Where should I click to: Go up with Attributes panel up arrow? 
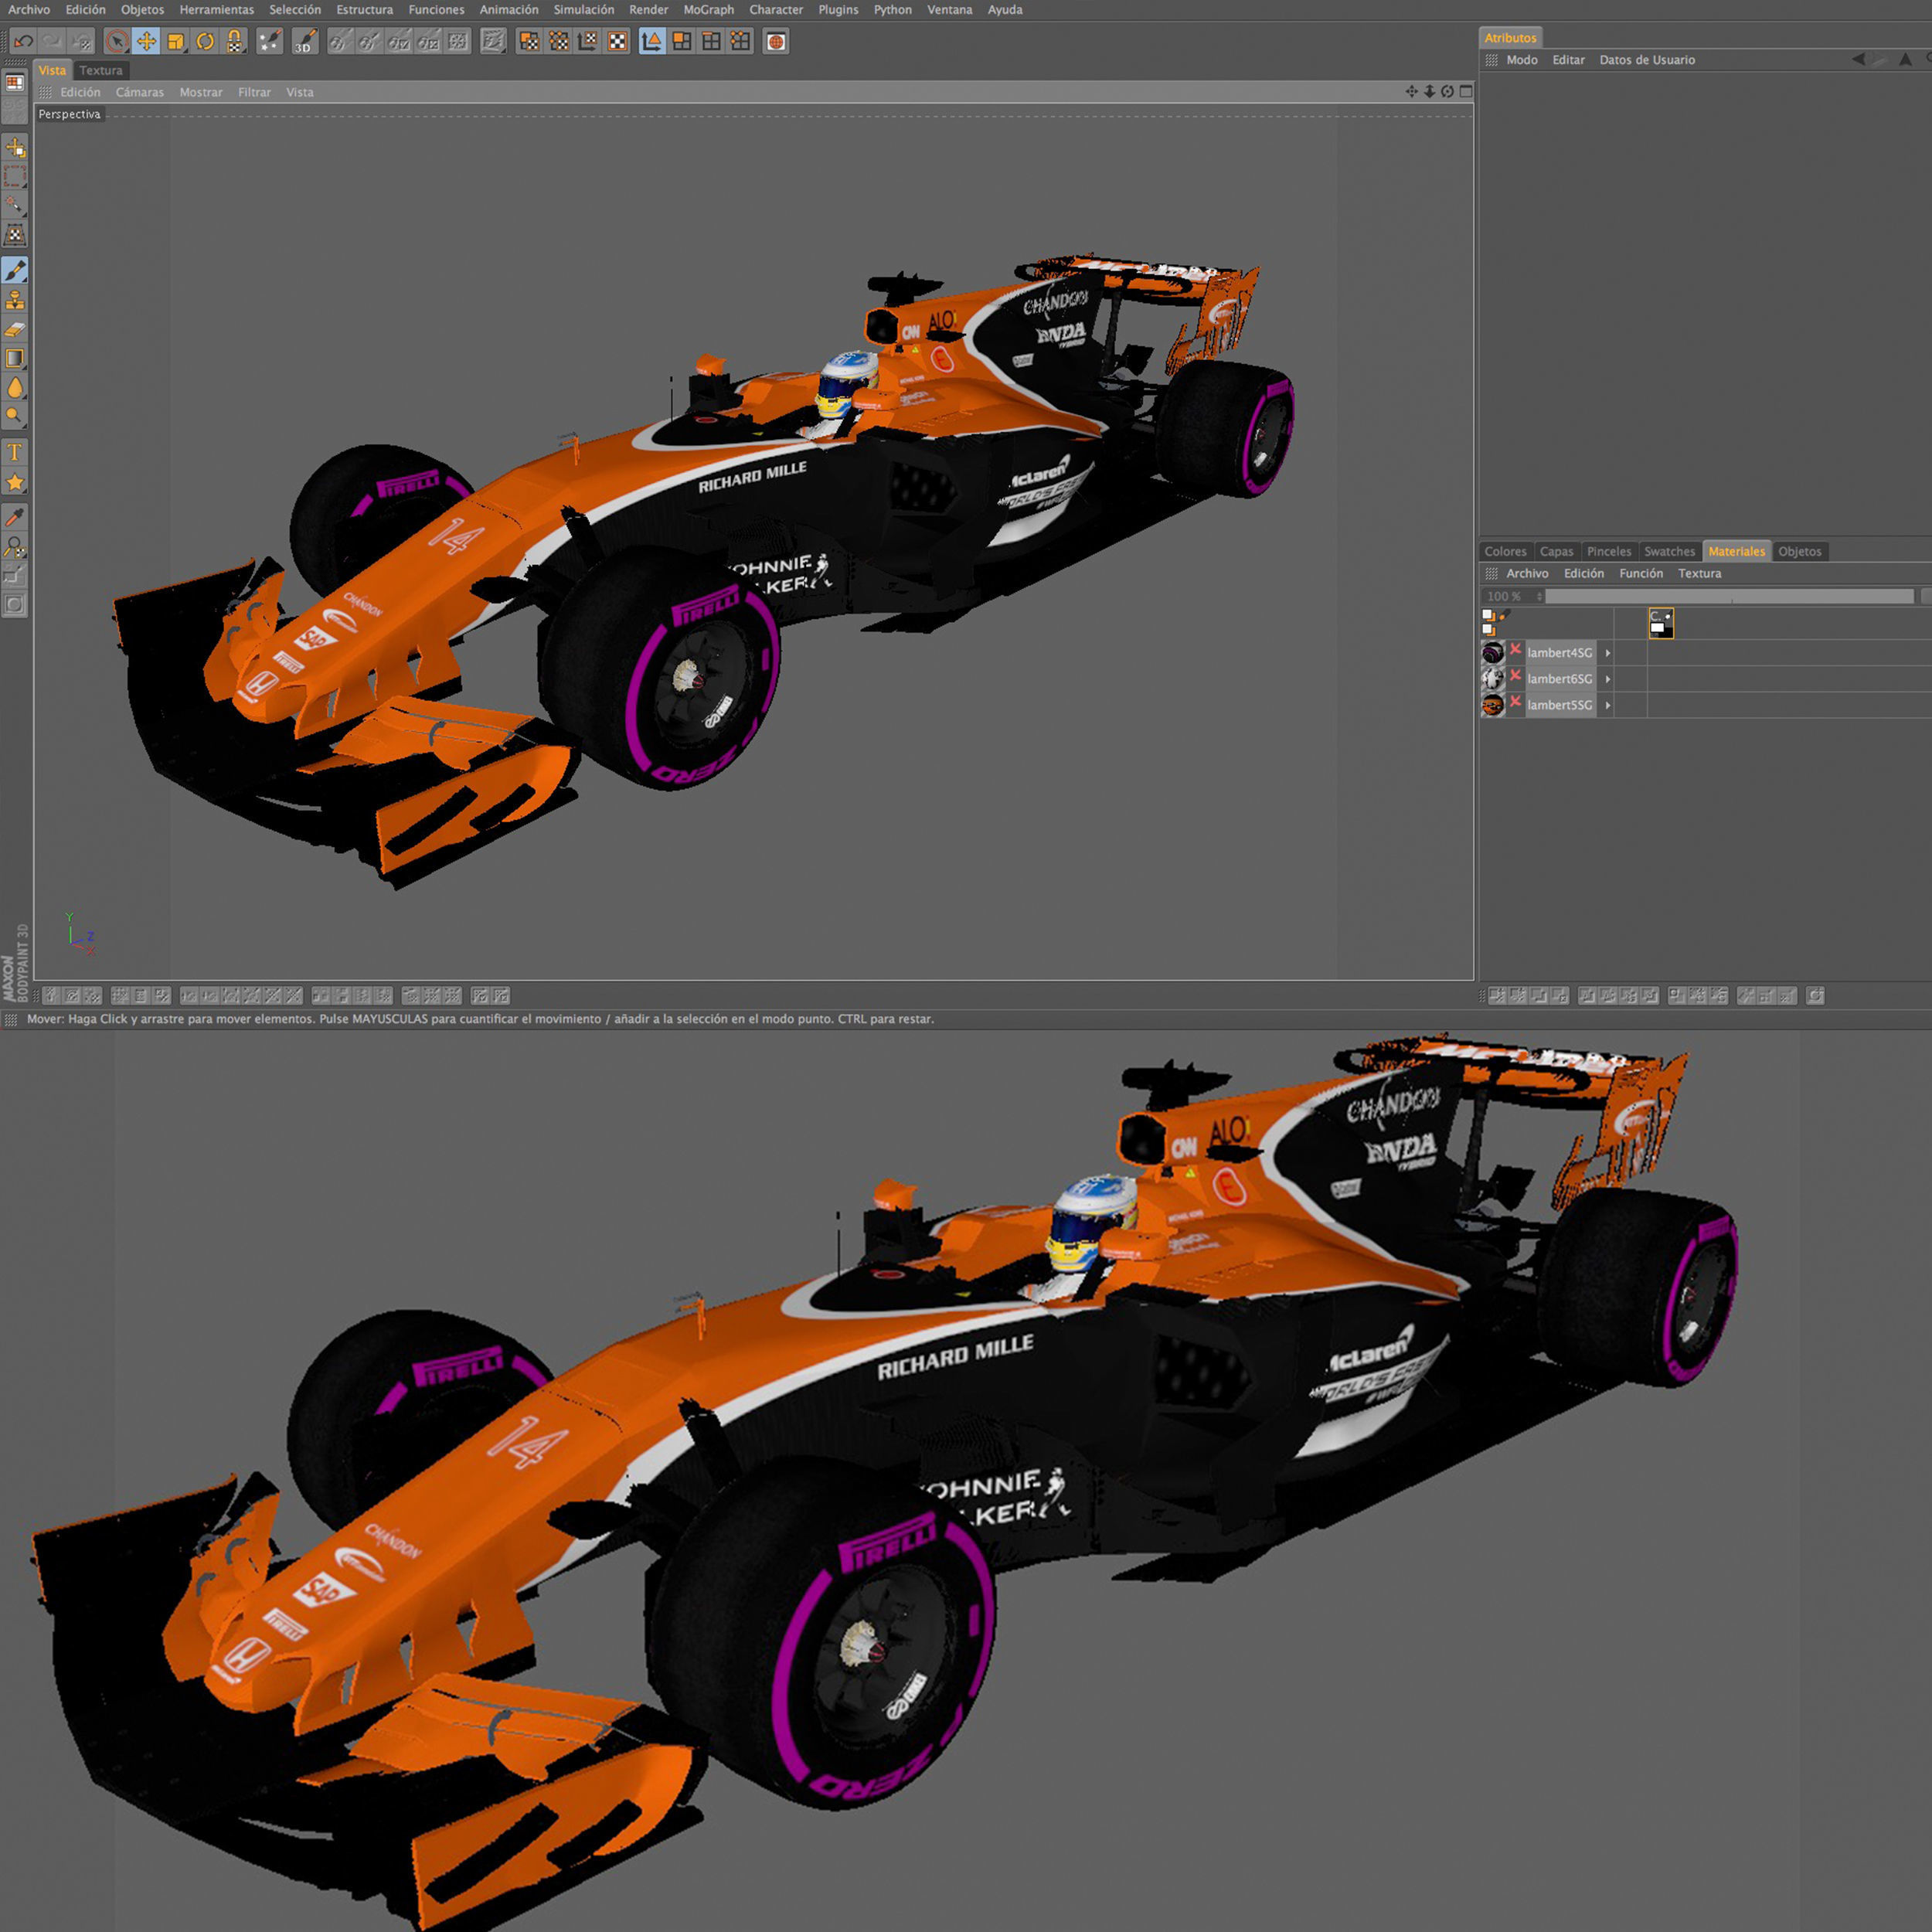[x=1906, y=60]
